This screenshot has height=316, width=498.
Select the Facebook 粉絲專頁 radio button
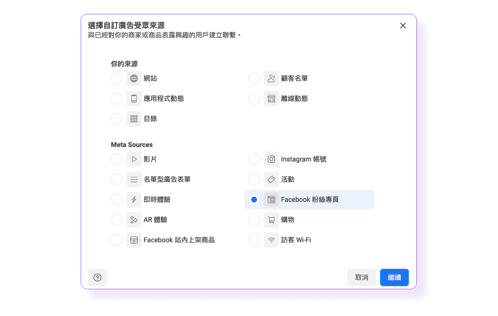coord(254,200)
